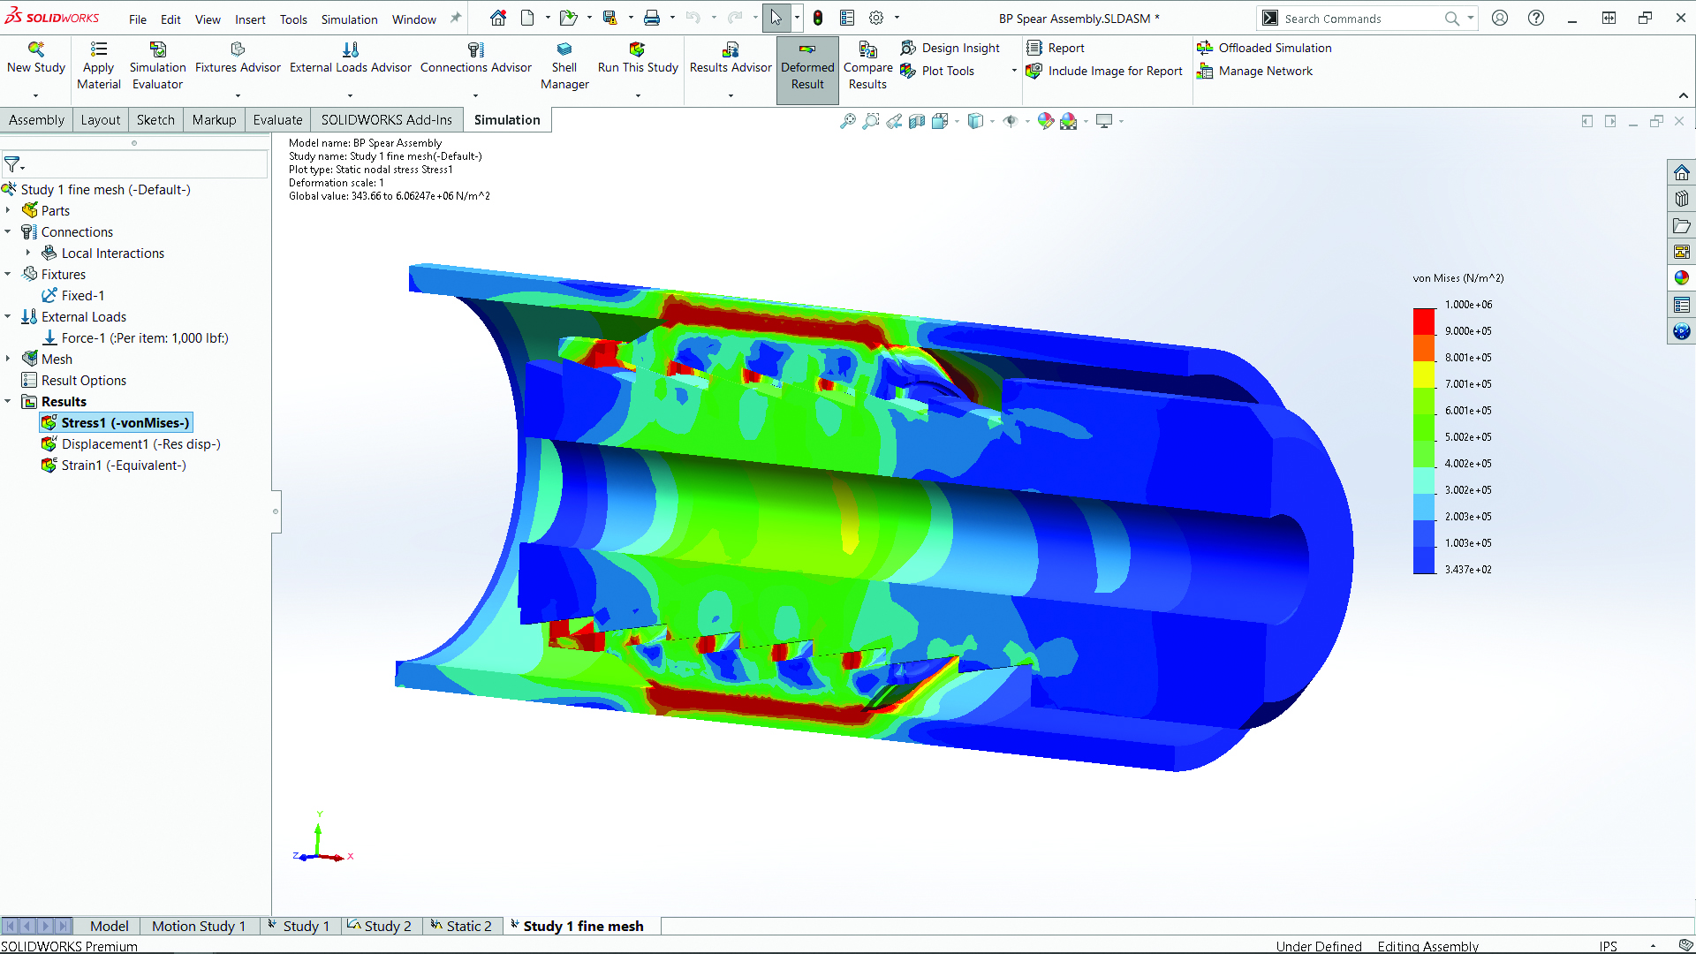Click the Home icon in the title toolbar
This screenshot has height=954, width=1696.
coord(498,18)
